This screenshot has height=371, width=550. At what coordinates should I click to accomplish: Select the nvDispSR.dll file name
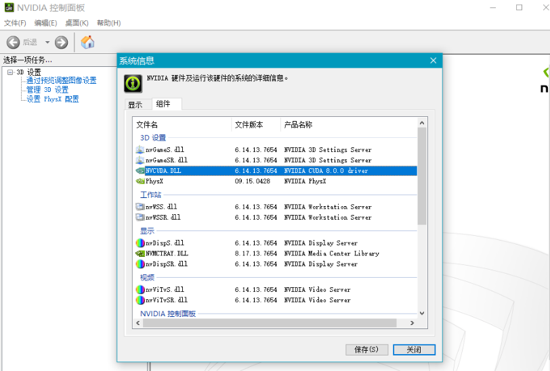(167, 264)
